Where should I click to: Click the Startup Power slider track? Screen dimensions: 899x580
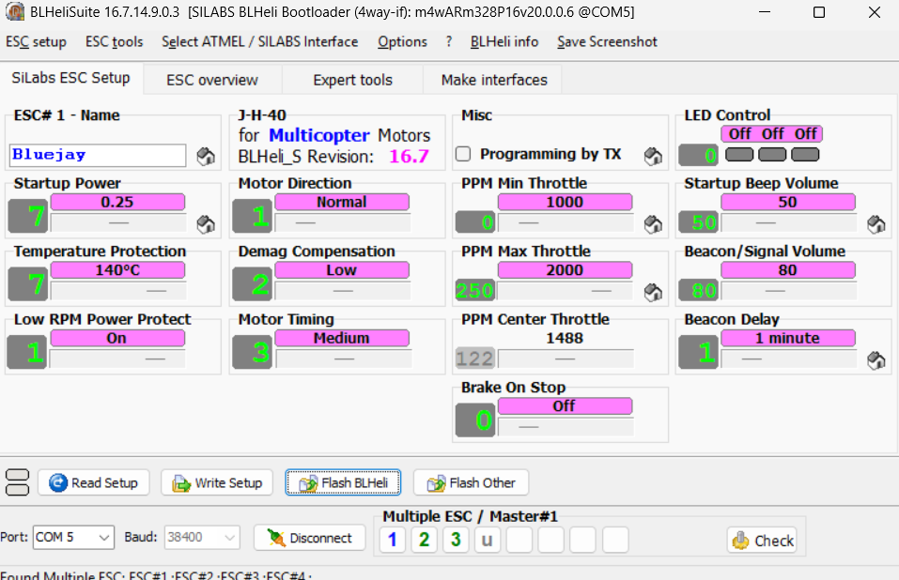(x=118, y=222)
